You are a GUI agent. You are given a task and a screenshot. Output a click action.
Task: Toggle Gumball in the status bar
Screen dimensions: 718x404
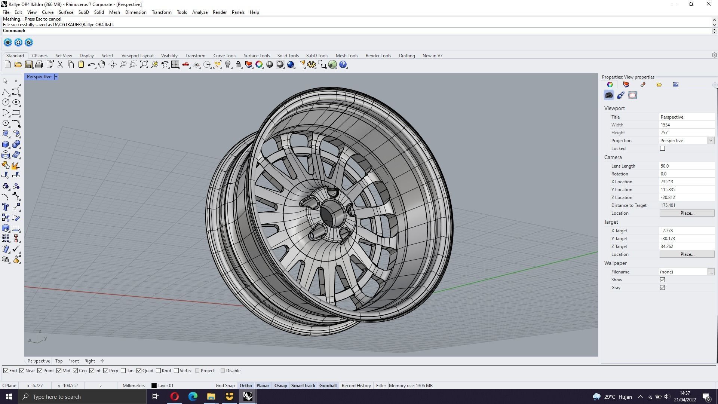[328, 386]
